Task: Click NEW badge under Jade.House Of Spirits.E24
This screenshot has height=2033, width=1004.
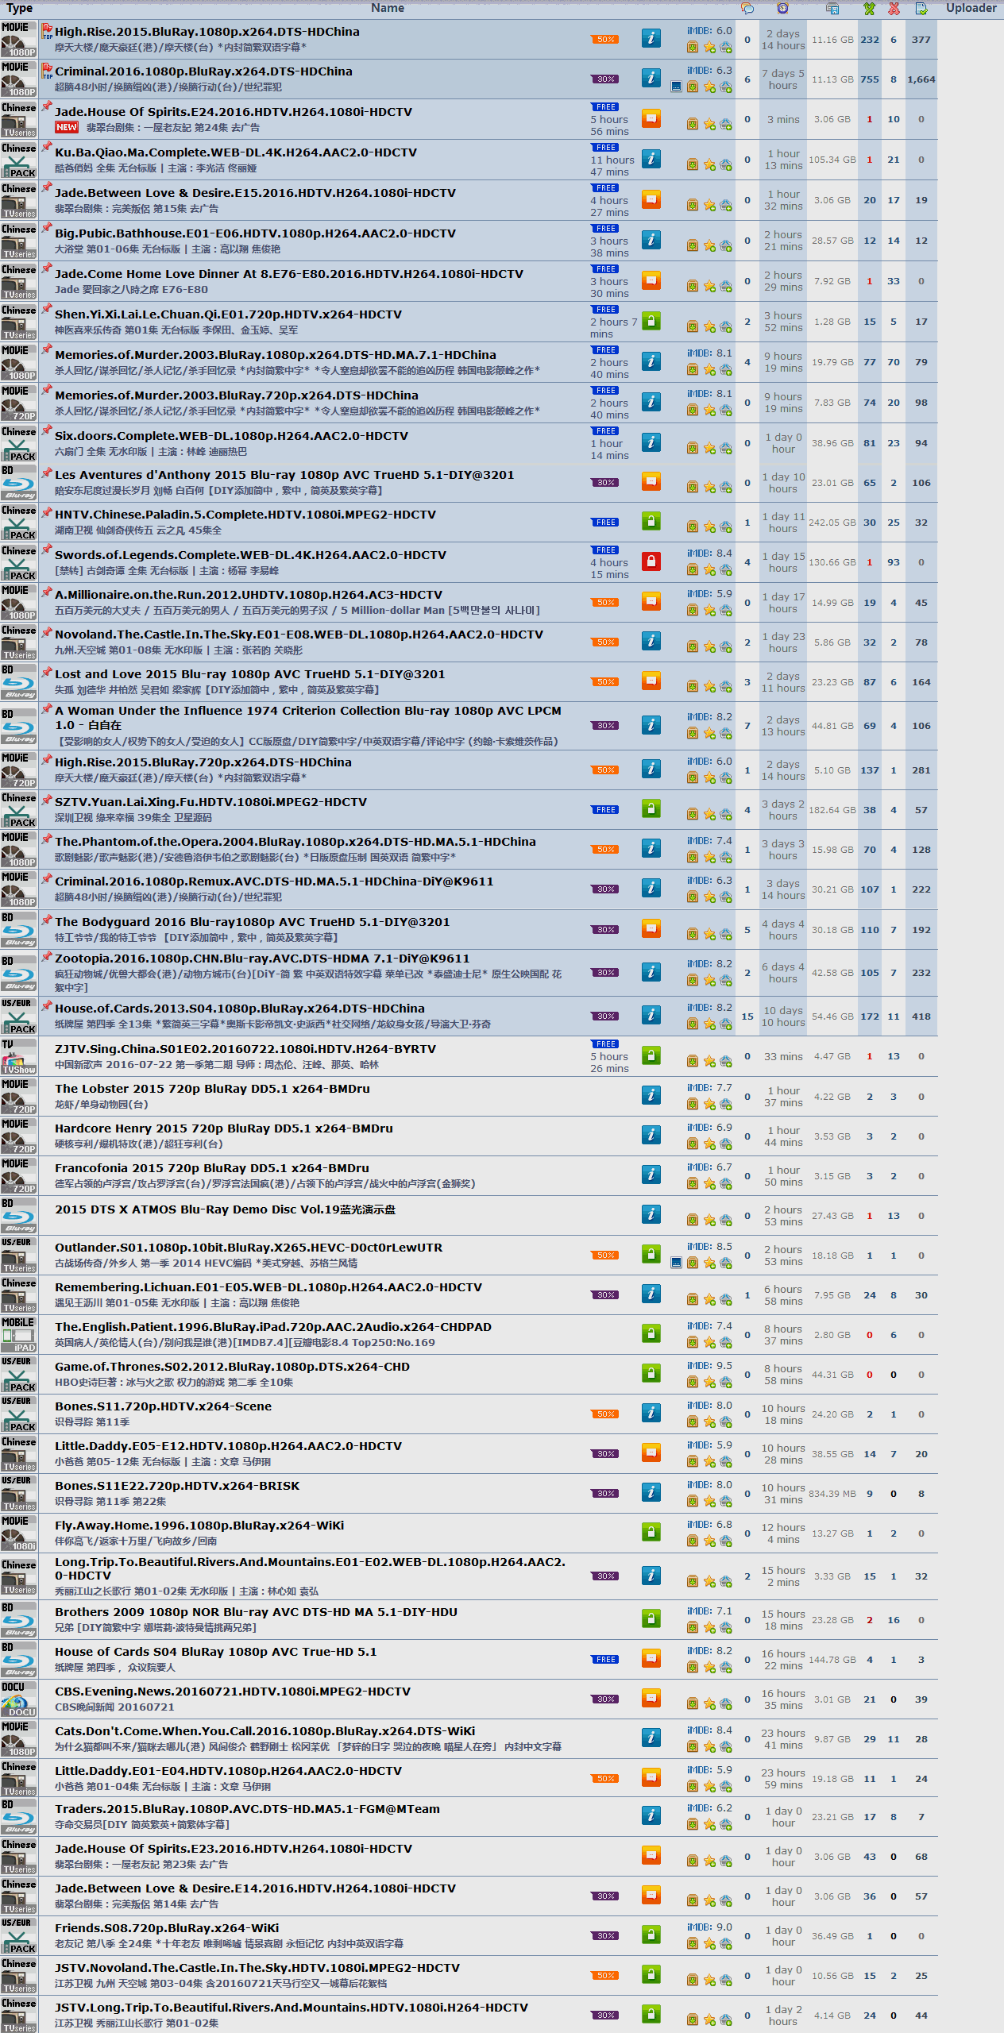Action: click(67, 127)
